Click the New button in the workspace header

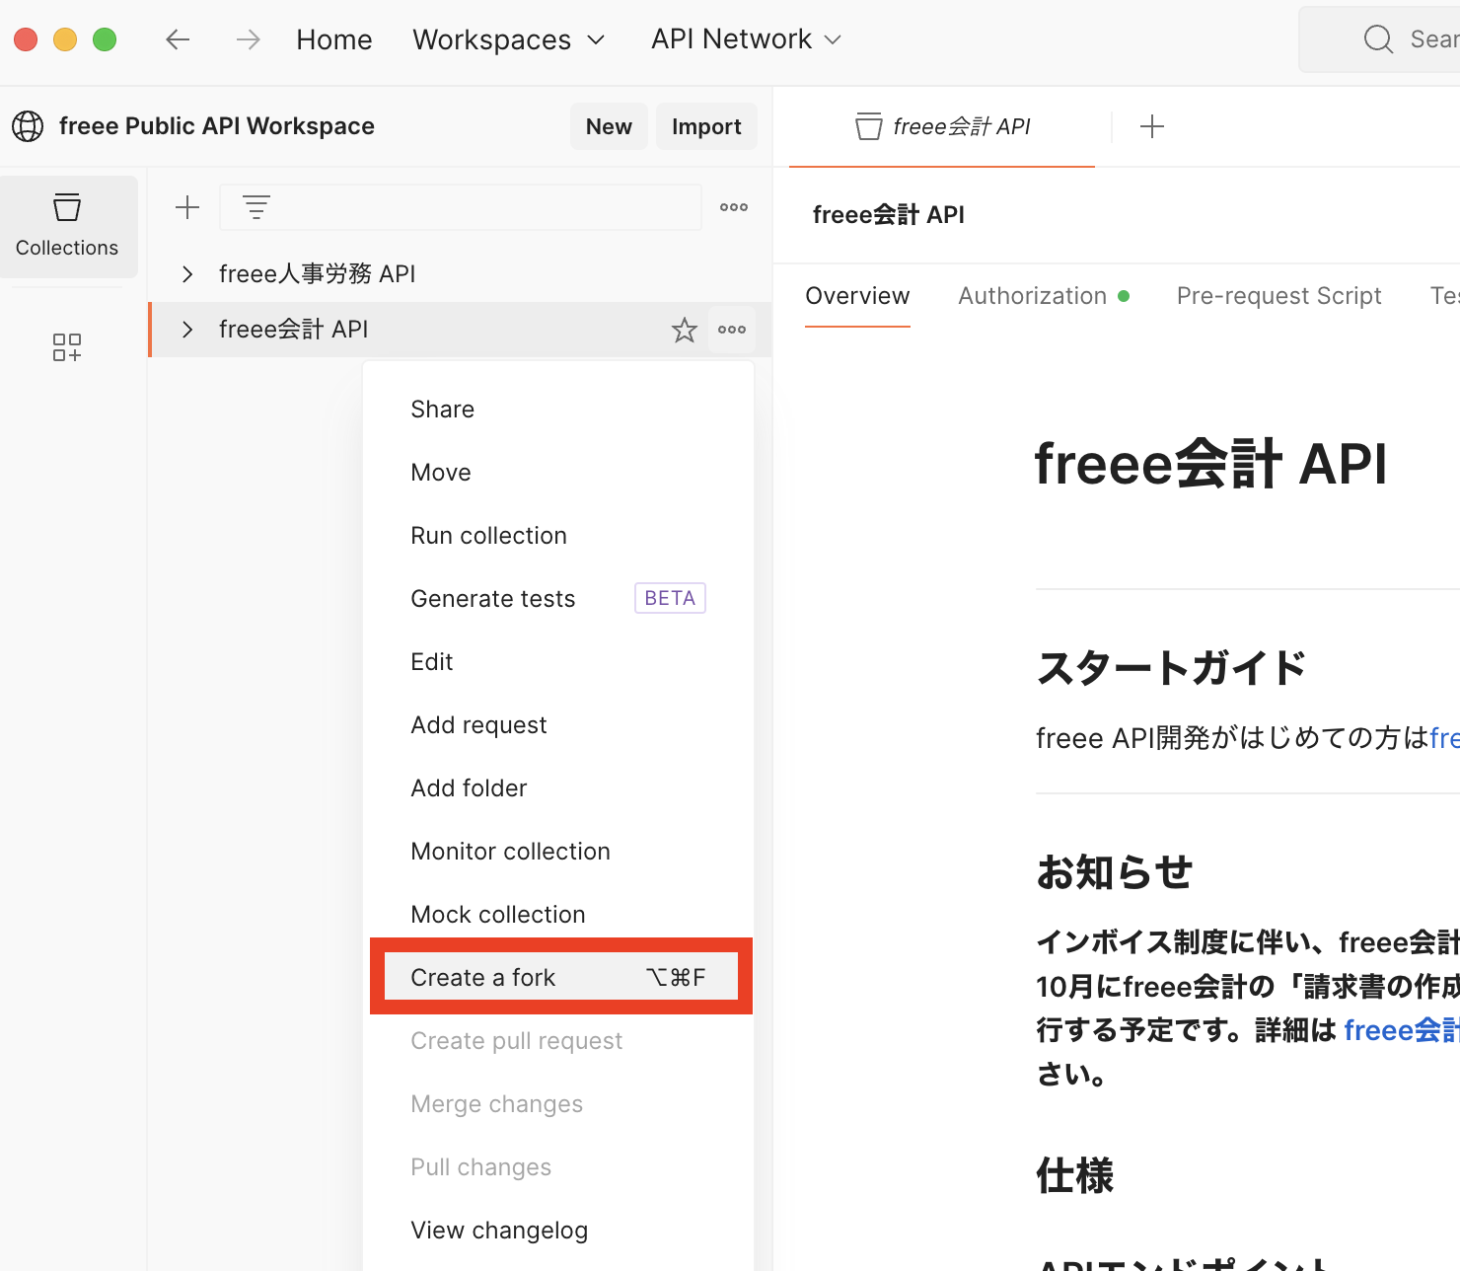tap(609, 125)
